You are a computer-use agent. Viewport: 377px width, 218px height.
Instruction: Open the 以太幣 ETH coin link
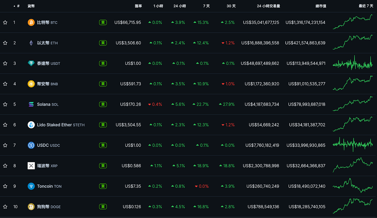pos(47,43)
